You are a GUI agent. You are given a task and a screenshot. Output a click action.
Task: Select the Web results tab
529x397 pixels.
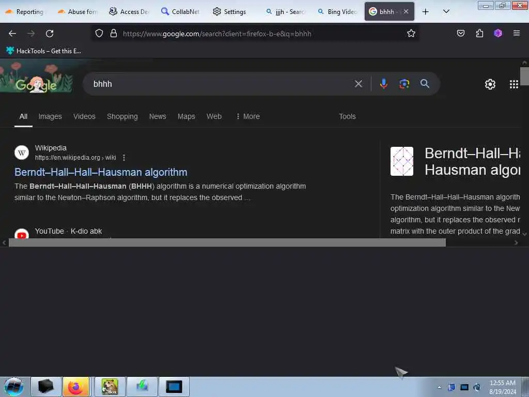coord(214,116)
